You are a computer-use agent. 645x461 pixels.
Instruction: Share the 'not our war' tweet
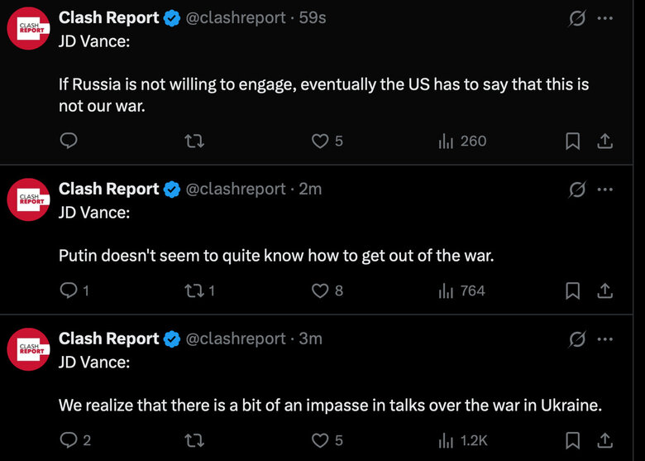click(x=604, y=142)
